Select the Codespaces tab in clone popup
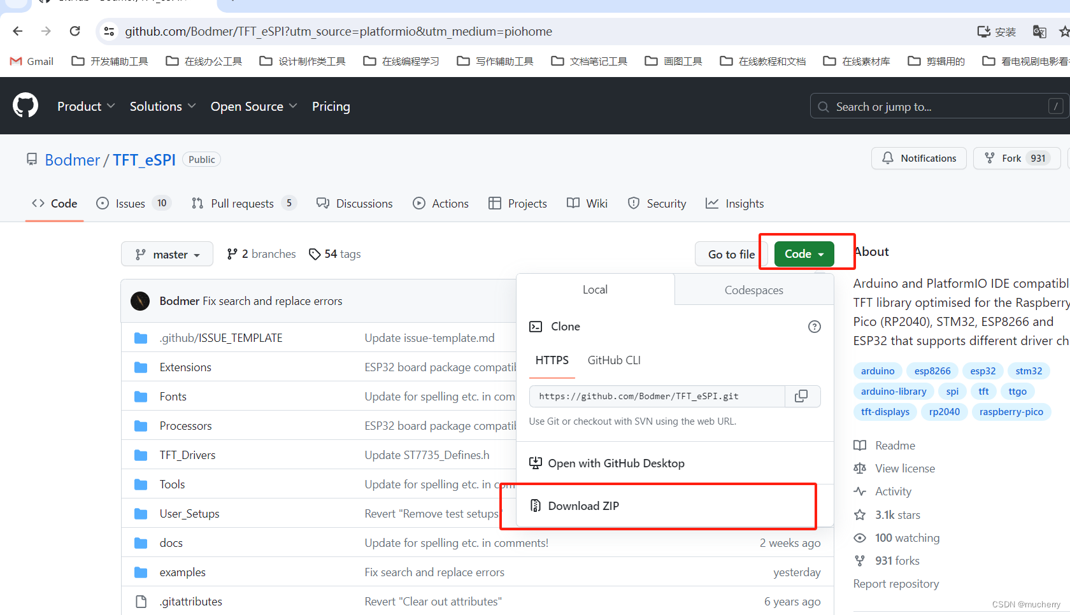Screen dimensions: 1070x615 pyautogui.click(x=754, y=290)
